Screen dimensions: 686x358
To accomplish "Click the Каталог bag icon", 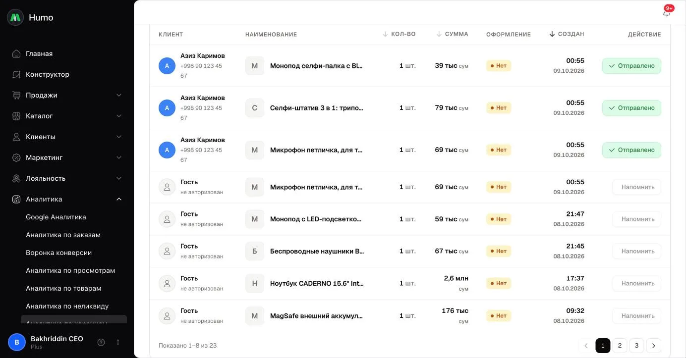I will pos(16,116).
